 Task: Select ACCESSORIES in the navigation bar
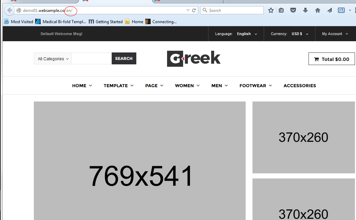pos(300,85)
